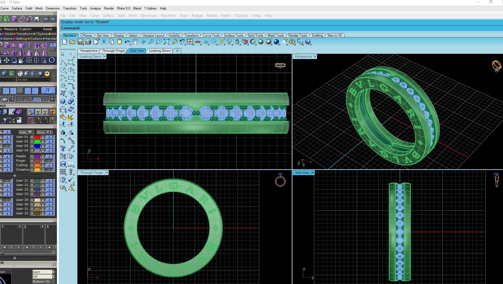The image size is (503, 284).
Task: Select the Circle tool in left sidebar
Action: 63,70
